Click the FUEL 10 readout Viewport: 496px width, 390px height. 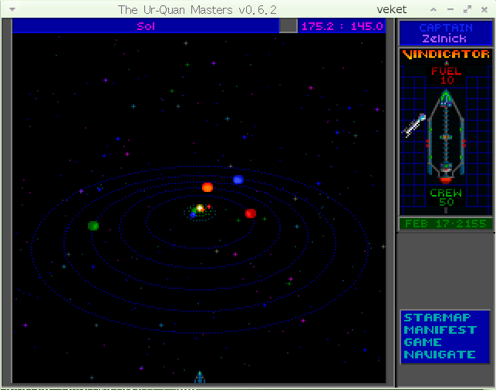447,76
